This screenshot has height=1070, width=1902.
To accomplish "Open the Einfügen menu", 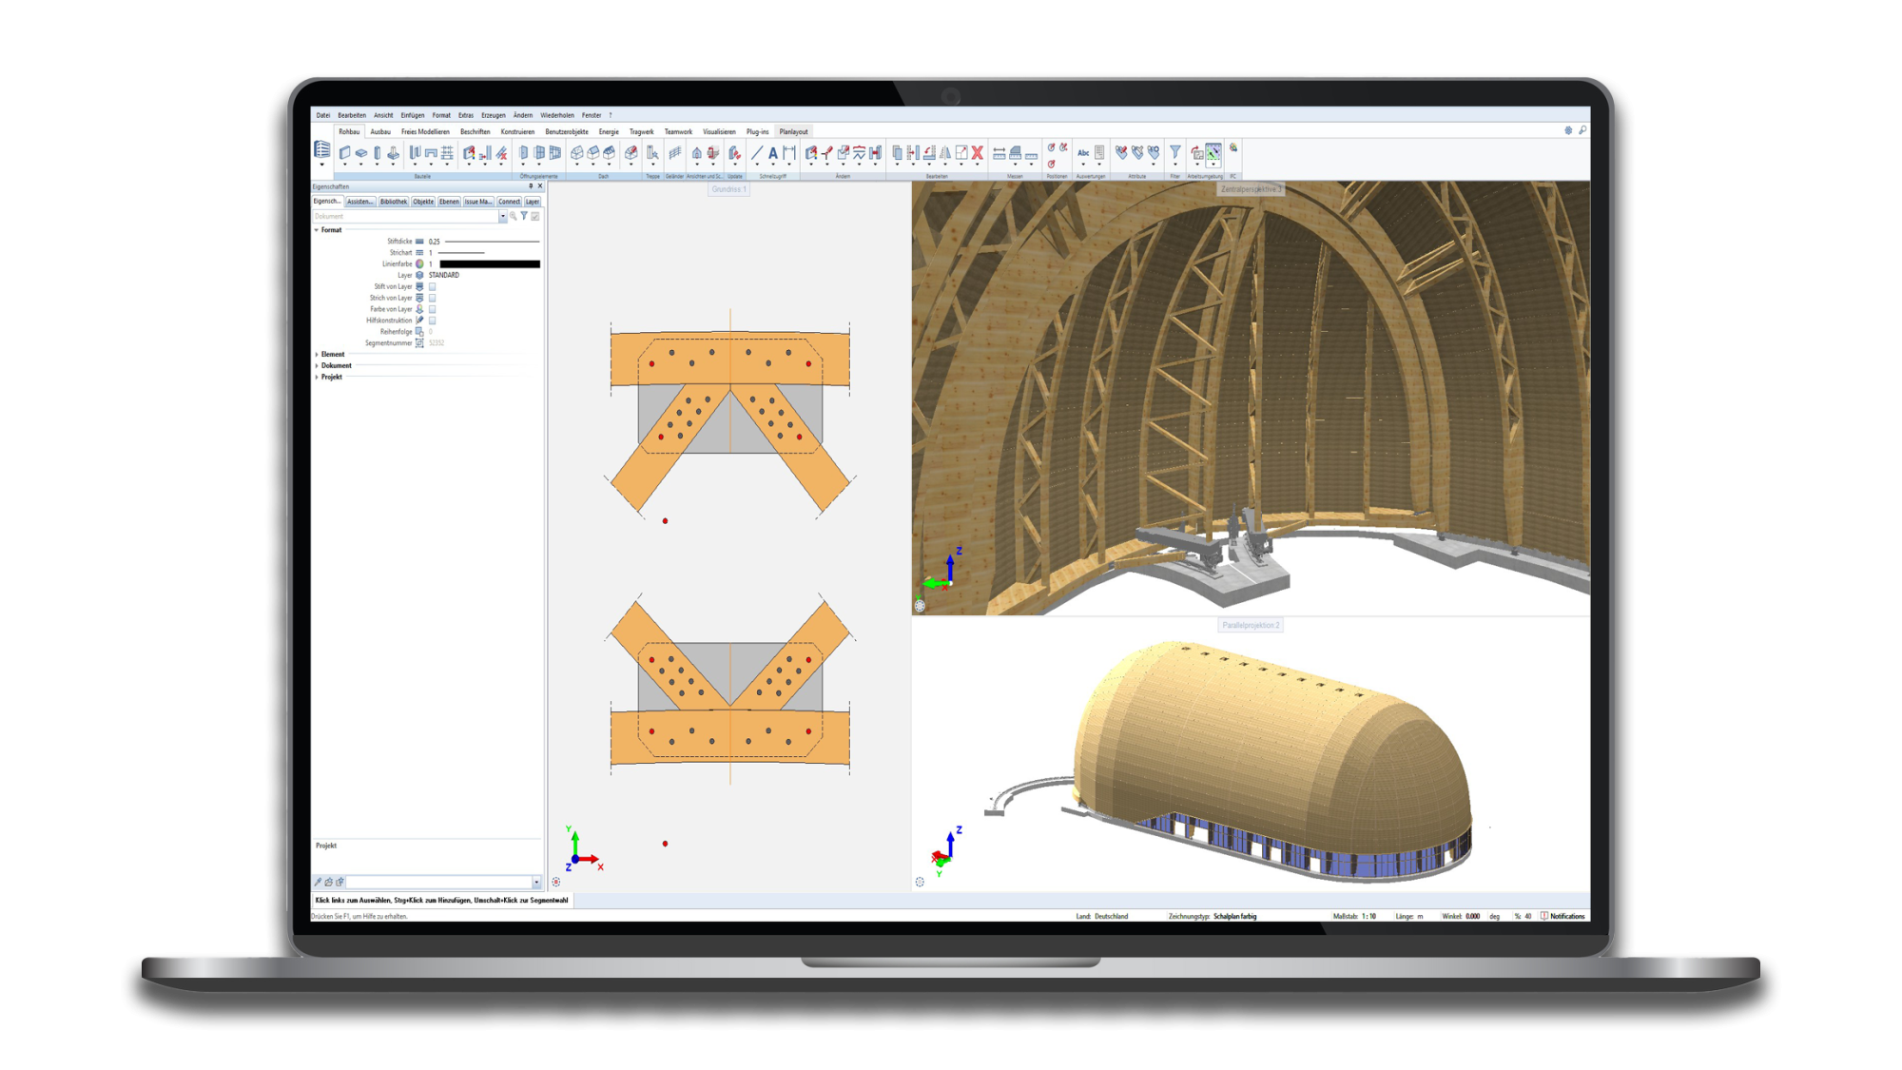I will coord(412,115).
